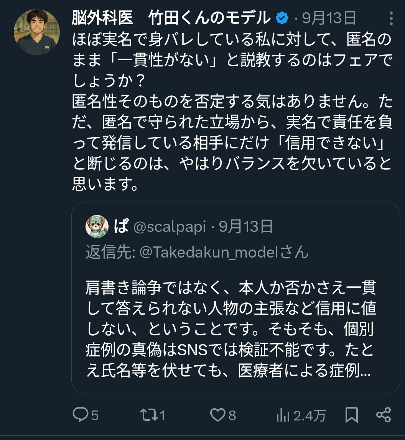Viewport: 405px width, 440px height.
Task: Open display name 脳外科医 竹田くんのモデル
Action: tap(171, 18)
